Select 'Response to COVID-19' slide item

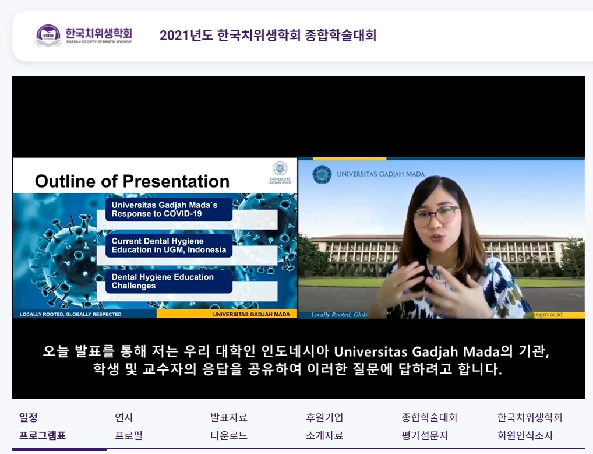(x=168, y=209)
